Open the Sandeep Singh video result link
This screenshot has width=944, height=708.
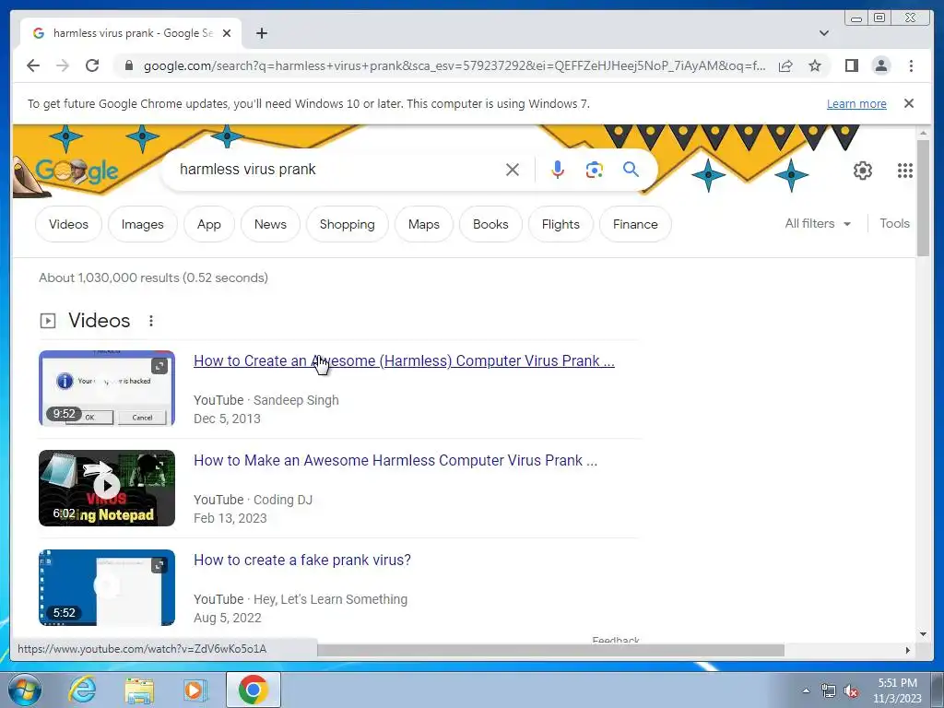[x=404, y=360]
